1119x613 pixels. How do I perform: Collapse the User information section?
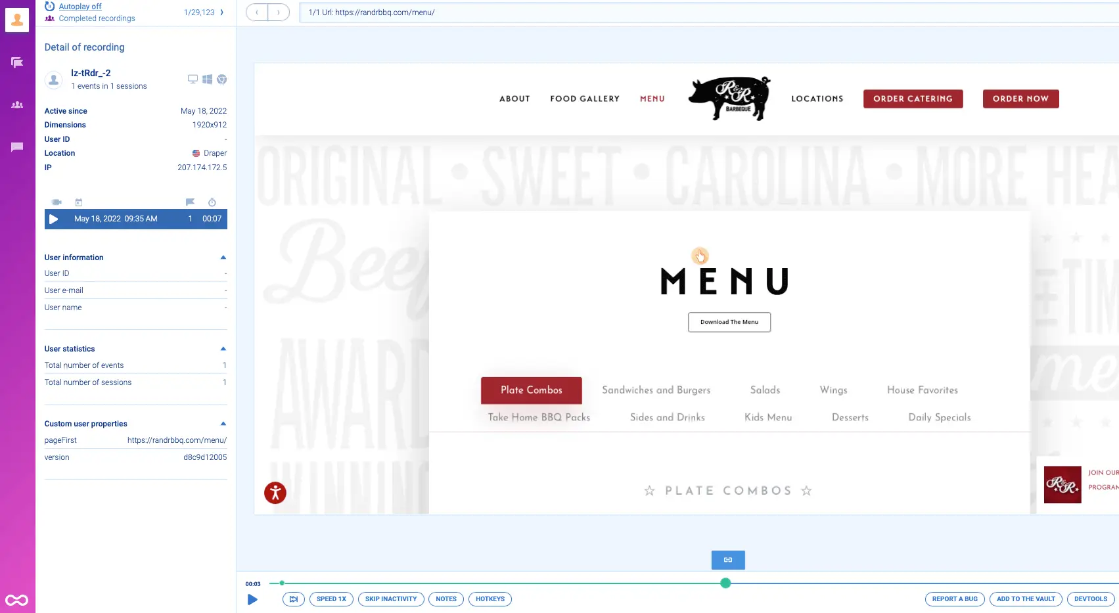223,257
